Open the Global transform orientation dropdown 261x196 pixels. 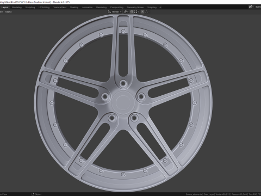tap(116, 12)
